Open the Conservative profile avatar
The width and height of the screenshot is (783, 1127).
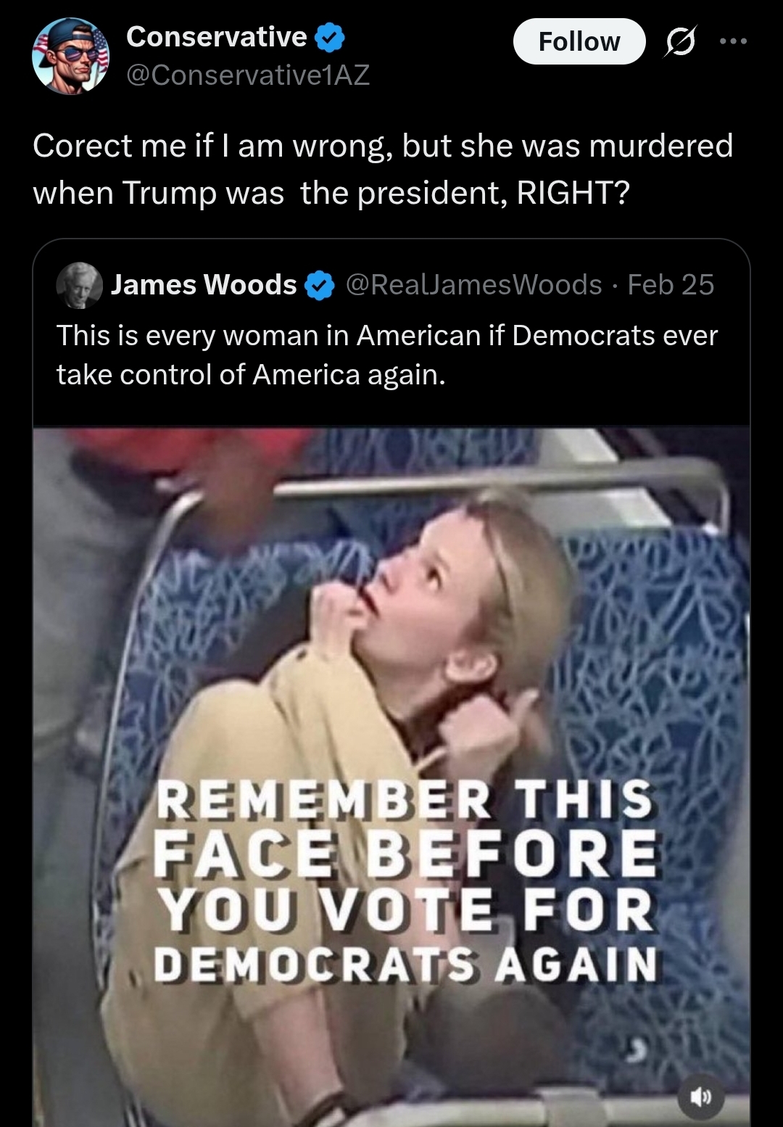(x=70, y=56)
